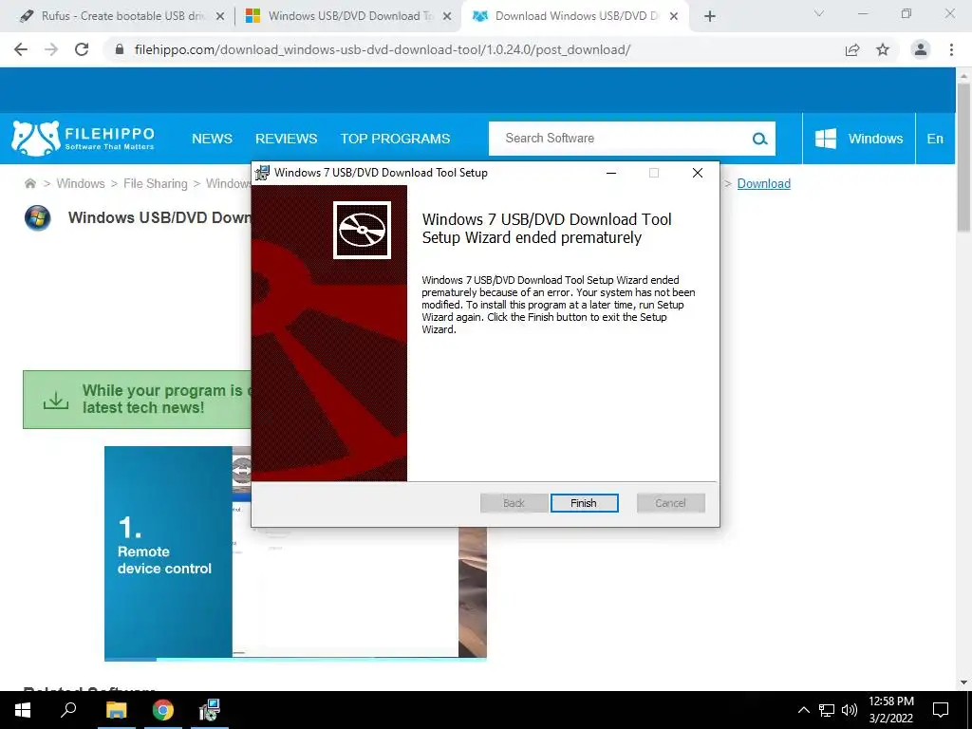Click the FileHippo logo

[84, 139]
